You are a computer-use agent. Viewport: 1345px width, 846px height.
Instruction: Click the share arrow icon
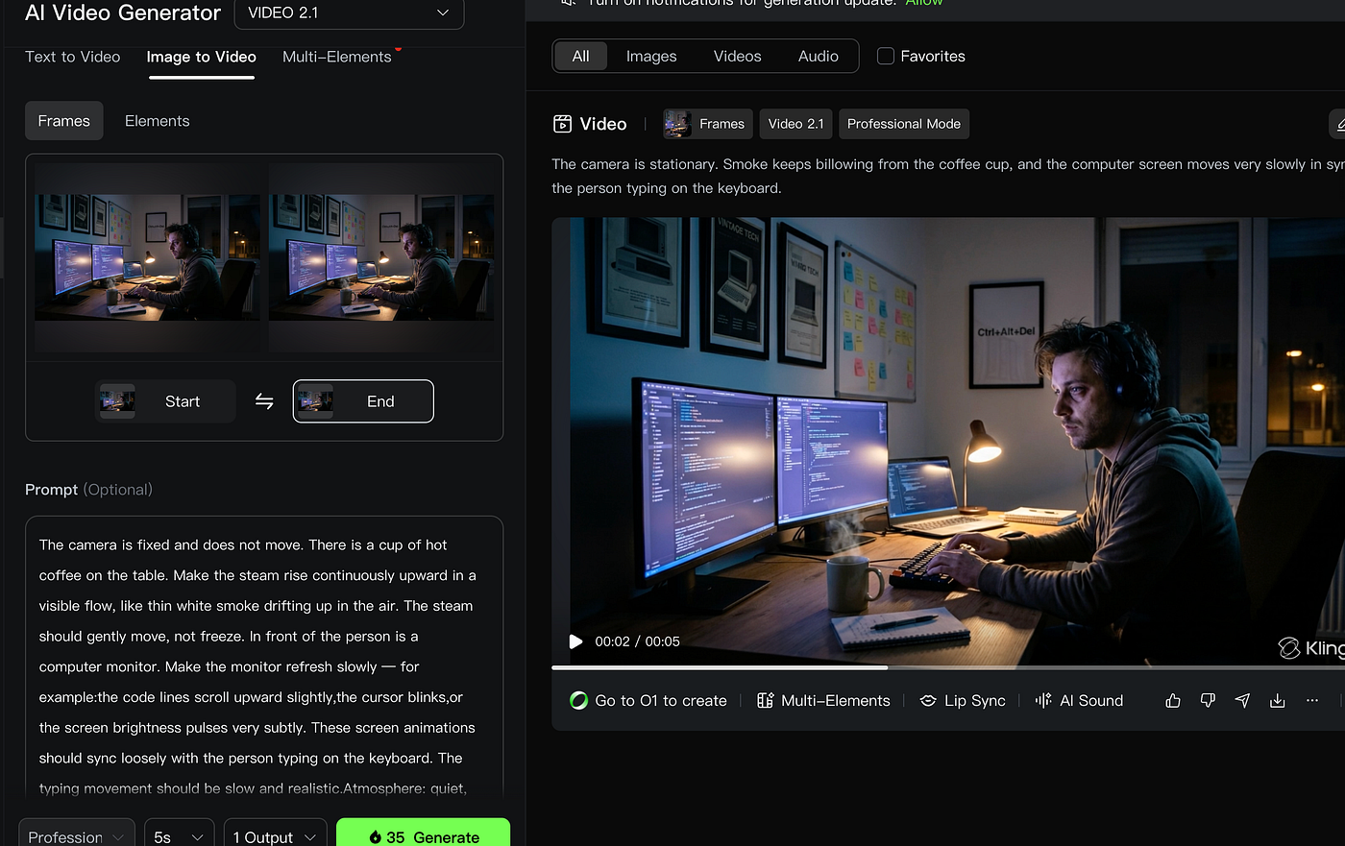[1242, 701]
